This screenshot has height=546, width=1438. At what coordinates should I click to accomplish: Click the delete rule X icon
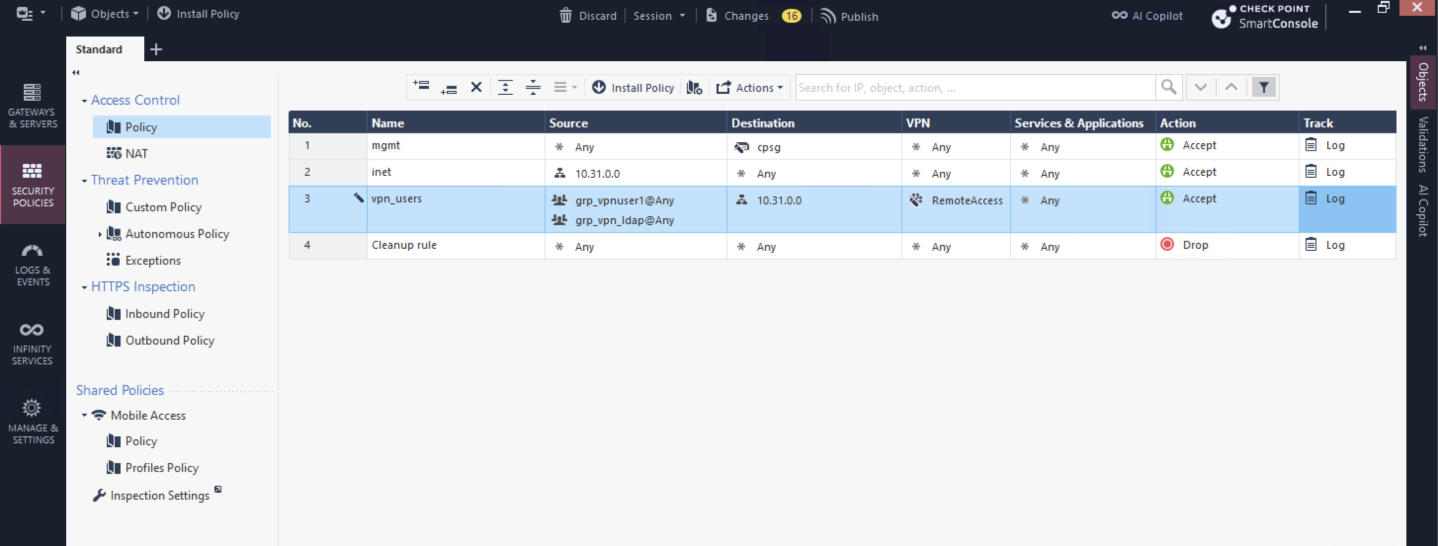[476, 87]
